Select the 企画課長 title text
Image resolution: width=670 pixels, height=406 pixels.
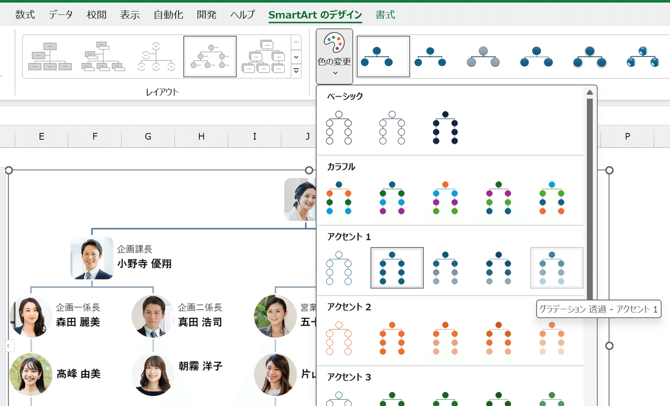click(x=135, y=249)
